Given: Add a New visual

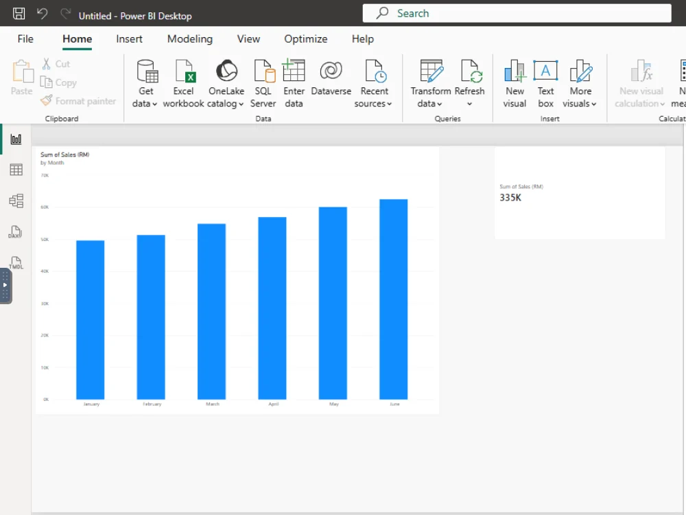Looking at the screenshot, I should click(x=514, y=84).
